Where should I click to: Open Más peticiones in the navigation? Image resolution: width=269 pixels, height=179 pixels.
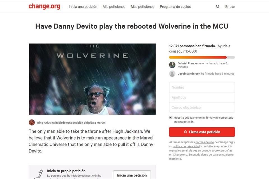tap(143, 7)
